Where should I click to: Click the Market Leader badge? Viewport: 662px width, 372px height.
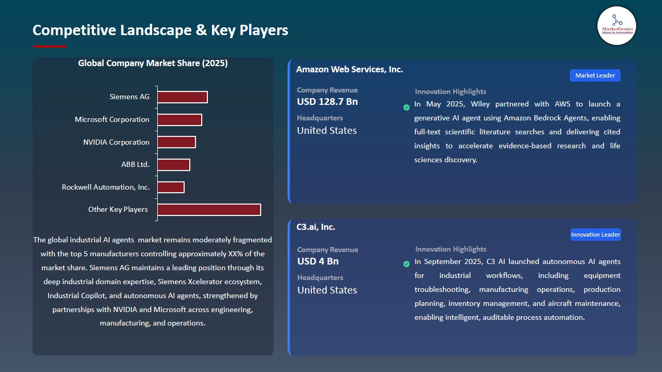point(595,75)
